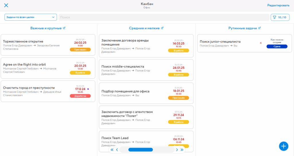Image resolution: width=294 pixels, height=156 pixels.
Task: Go to the next page with the single right arrow
Action: click(177, 150)
